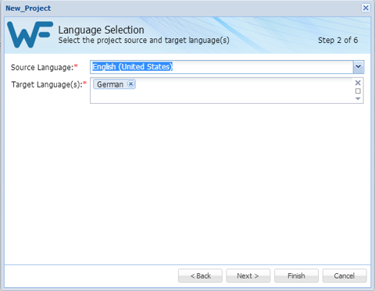This screenshot has width=375, height=291.
Task: Clear all target languages with X icon
Action: [358, 83]
